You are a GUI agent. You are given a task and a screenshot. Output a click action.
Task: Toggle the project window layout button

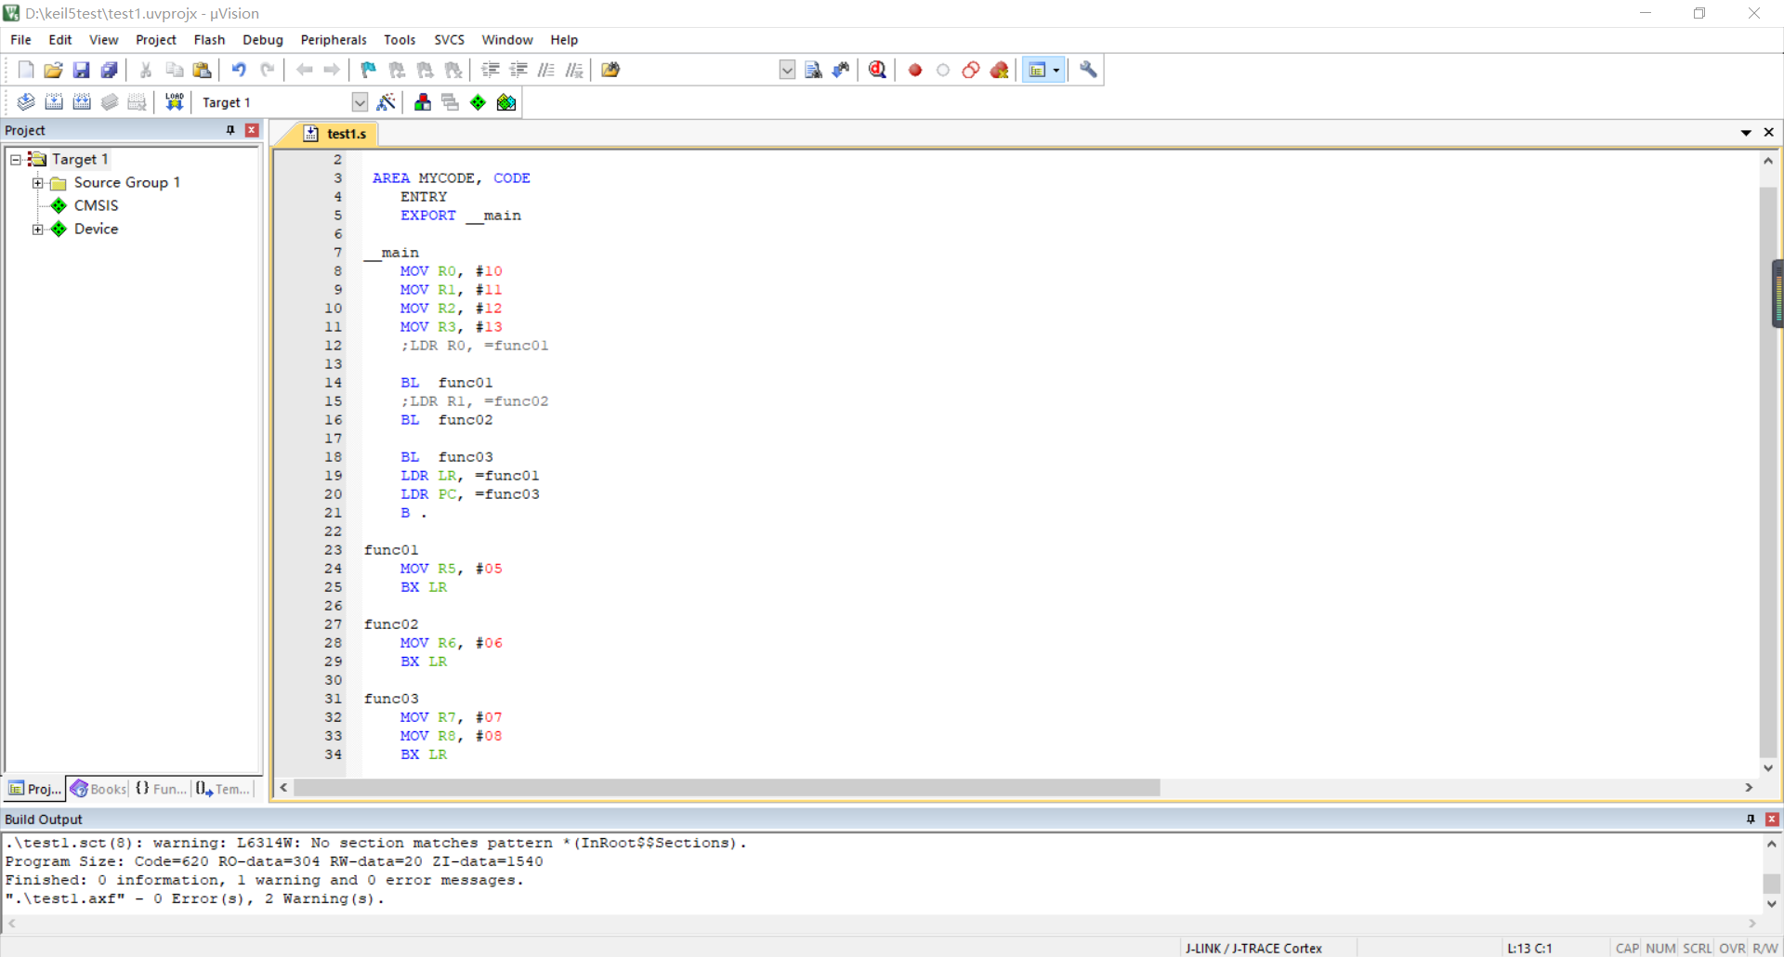pos(1037,70)
